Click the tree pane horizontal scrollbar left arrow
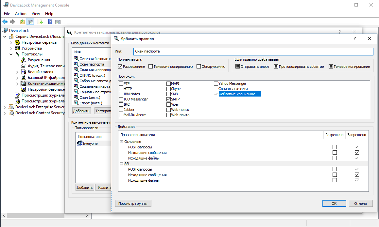Viewport: 379px width, 227px height. pos(4,216)
